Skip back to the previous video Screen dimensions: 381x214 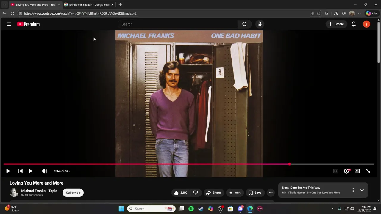click(20, 171)
